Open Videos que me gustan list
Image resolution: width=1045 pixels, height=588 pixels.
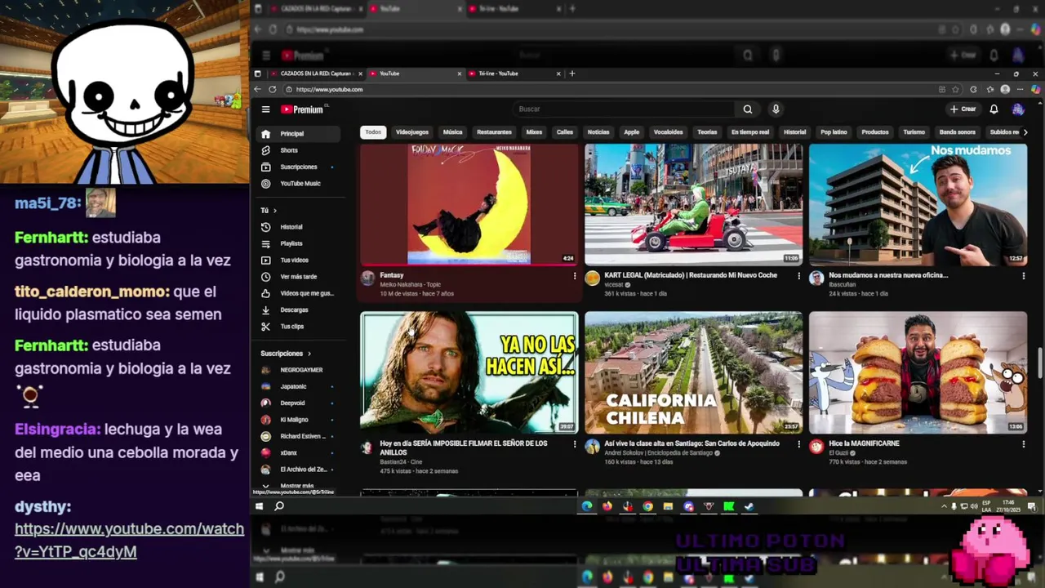[300, 293]
